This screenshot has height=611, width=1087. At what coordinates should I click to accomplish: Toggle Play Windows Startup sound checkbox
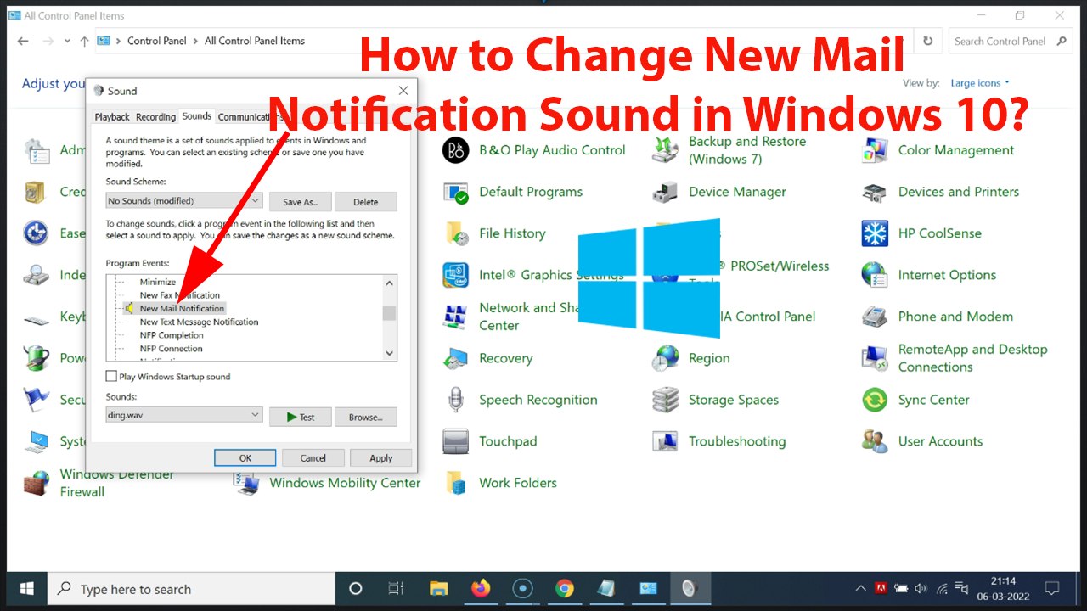[111, 376]
